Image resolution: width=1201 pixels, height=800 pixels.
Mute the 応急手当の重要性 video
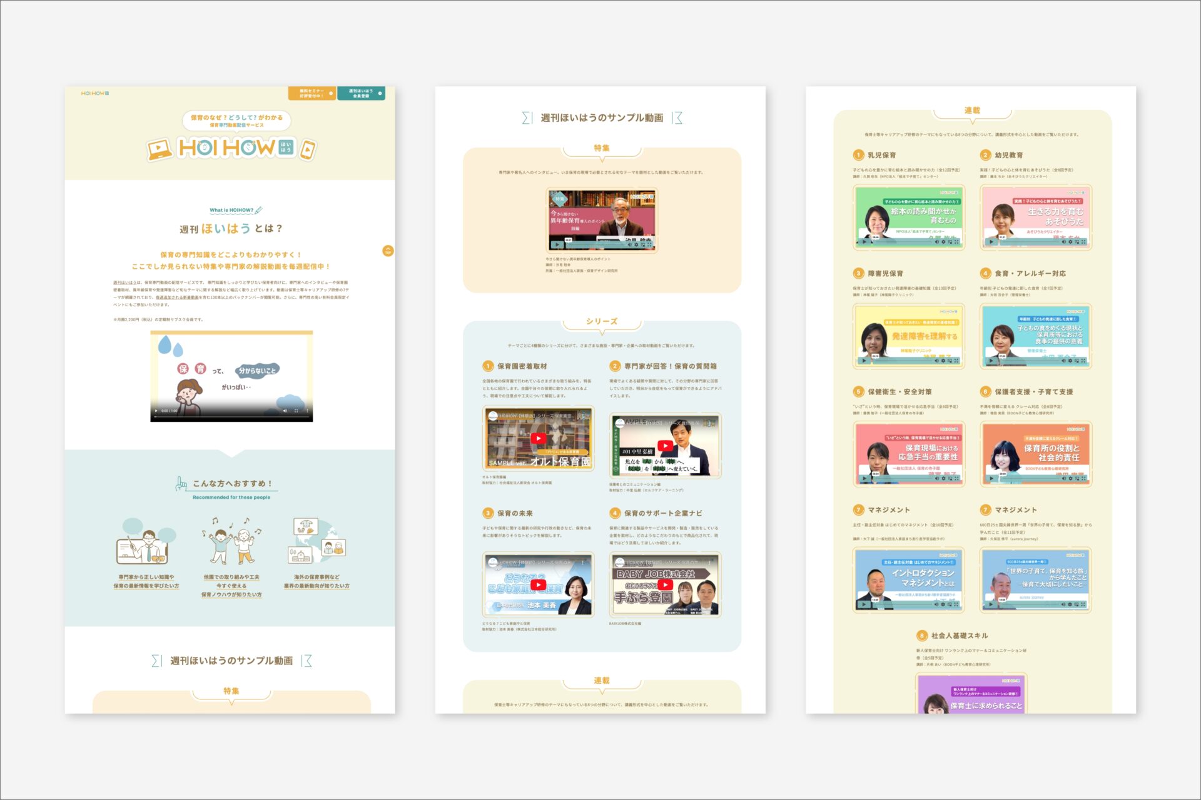[936, 479]
